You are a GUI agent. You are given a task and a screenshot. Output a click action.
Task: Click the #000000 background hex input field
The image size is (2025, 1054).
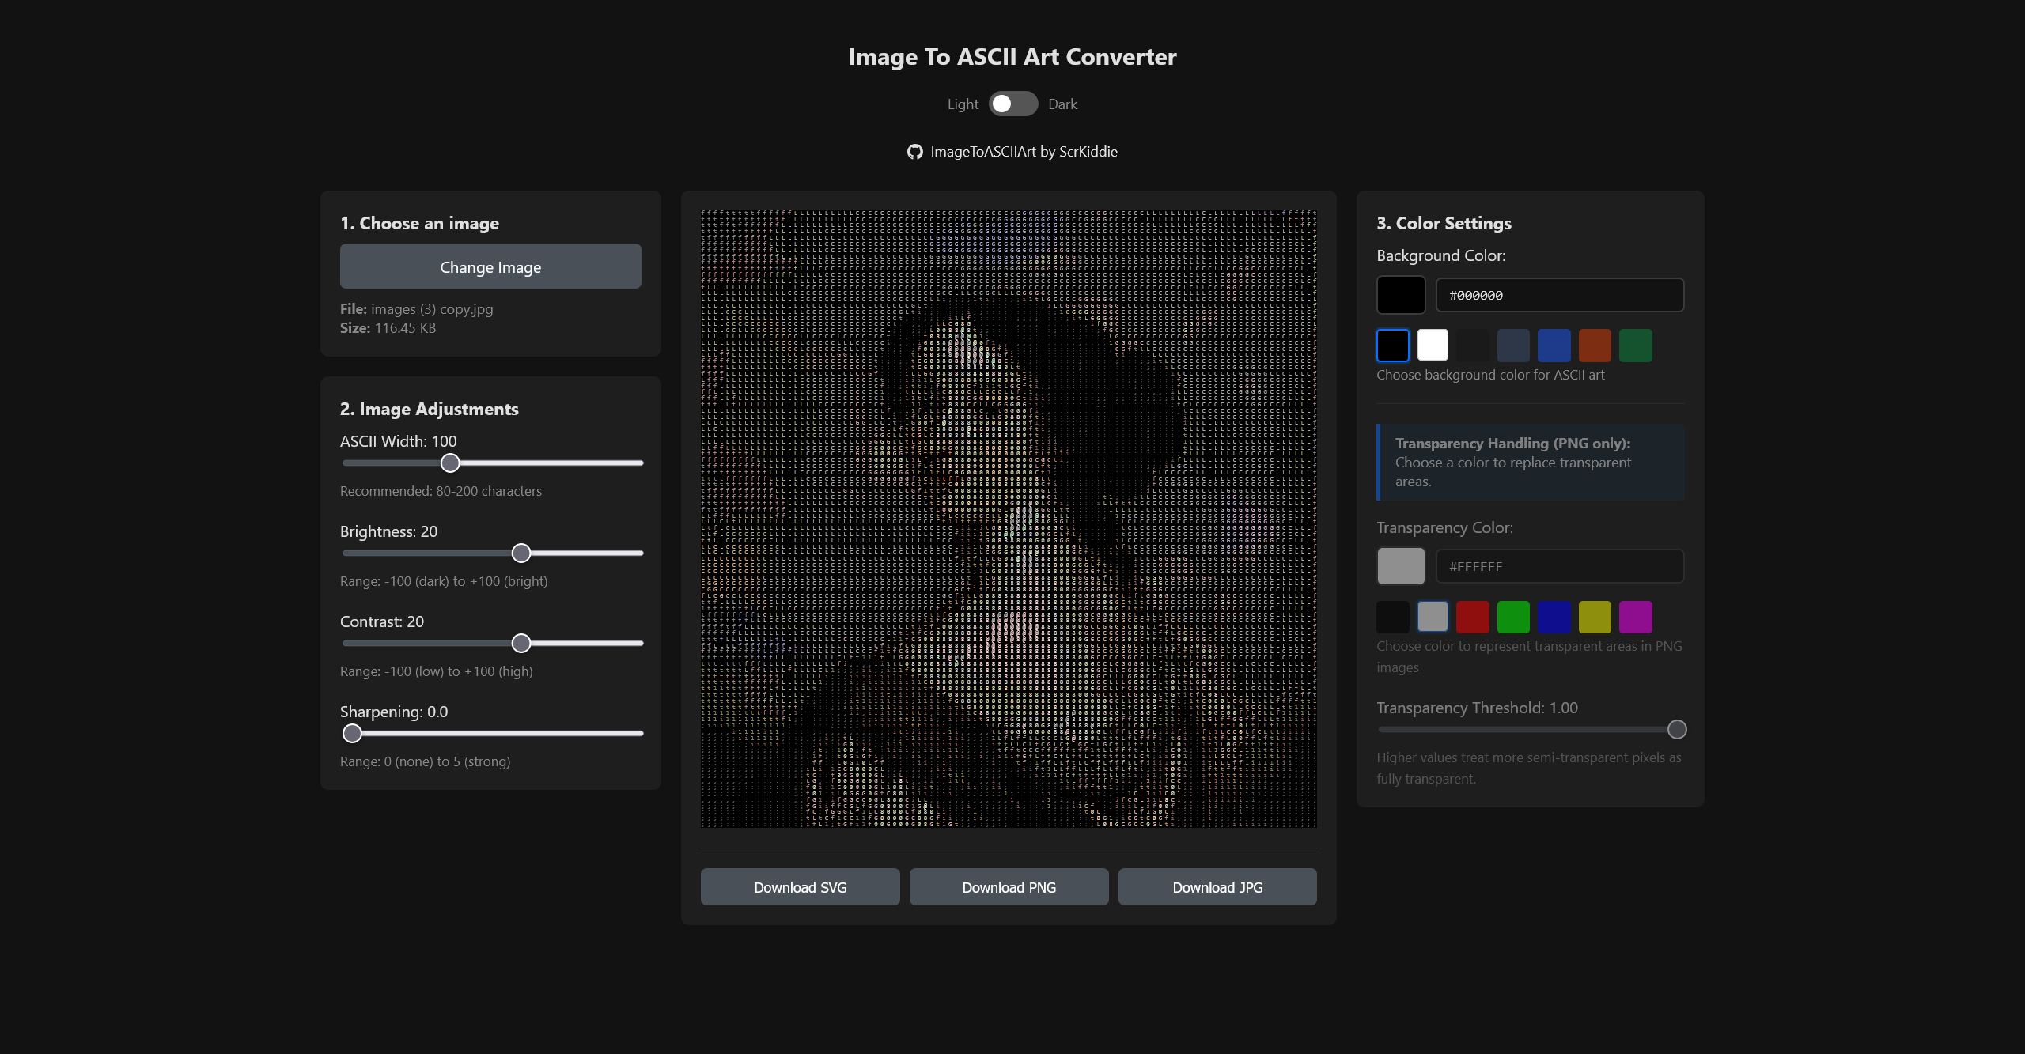(x=1559, y=295)
